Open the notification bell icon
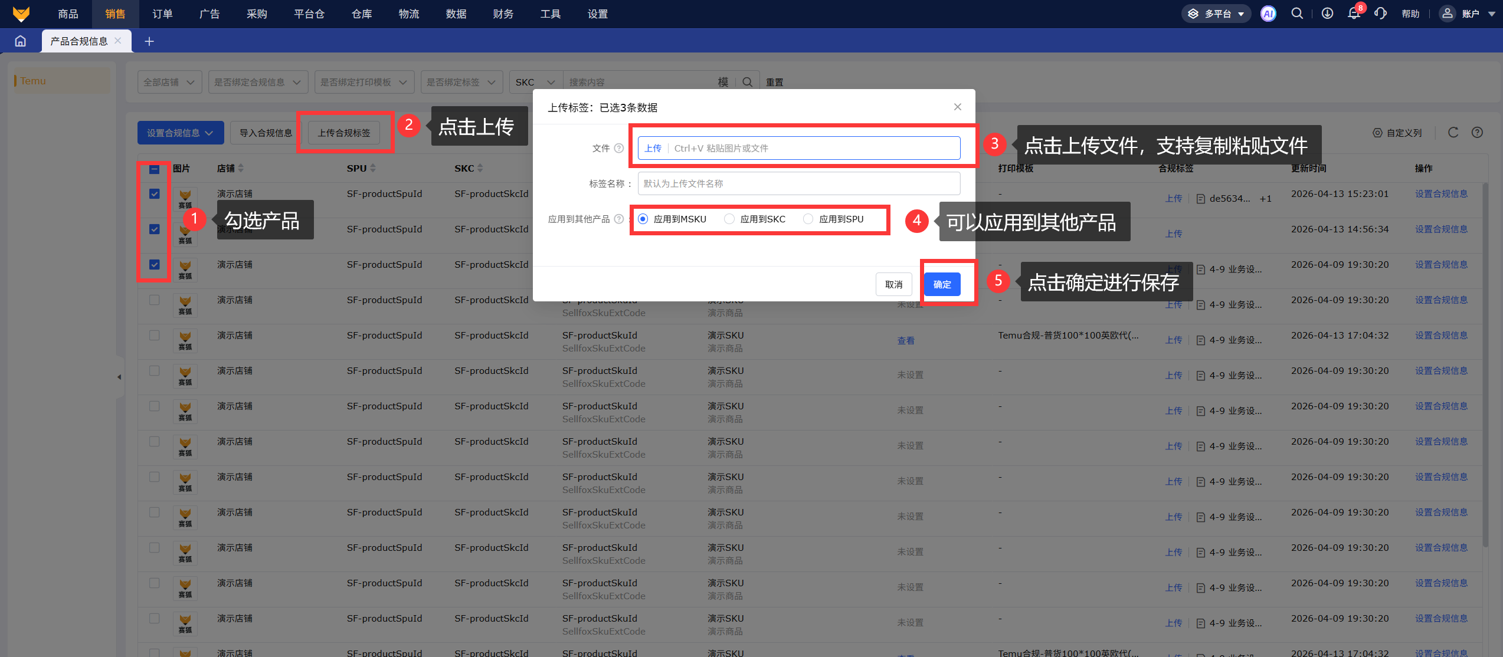 coord(1354,14)
